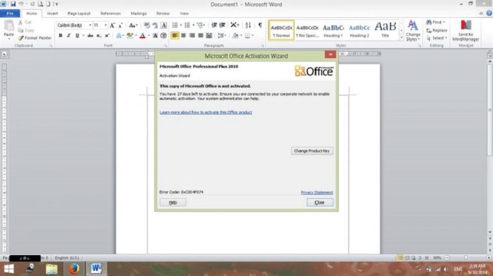Open Font dialog launcher arrow
The image size is (493, 276).
tap(166, 46)
